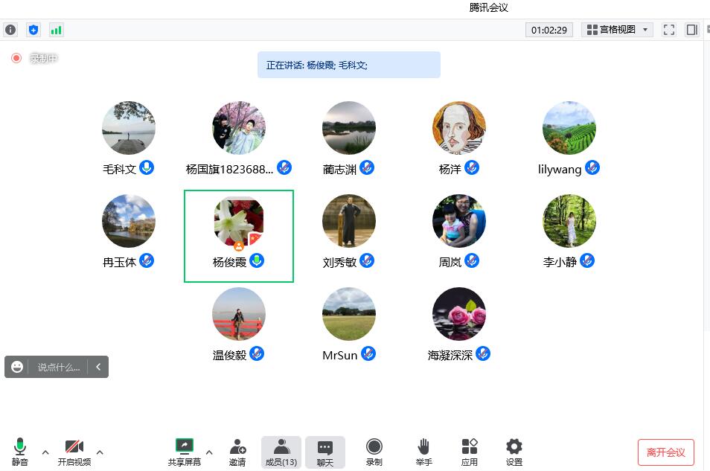This screenshot has height=471, width=710.
Task: Click the 说点什么 chat input field
Action: [x=60, y=366]
